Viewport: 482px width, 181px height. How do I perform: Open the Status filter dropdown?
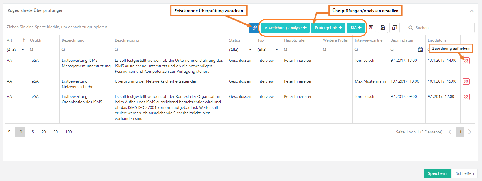[x=250, y=50]
